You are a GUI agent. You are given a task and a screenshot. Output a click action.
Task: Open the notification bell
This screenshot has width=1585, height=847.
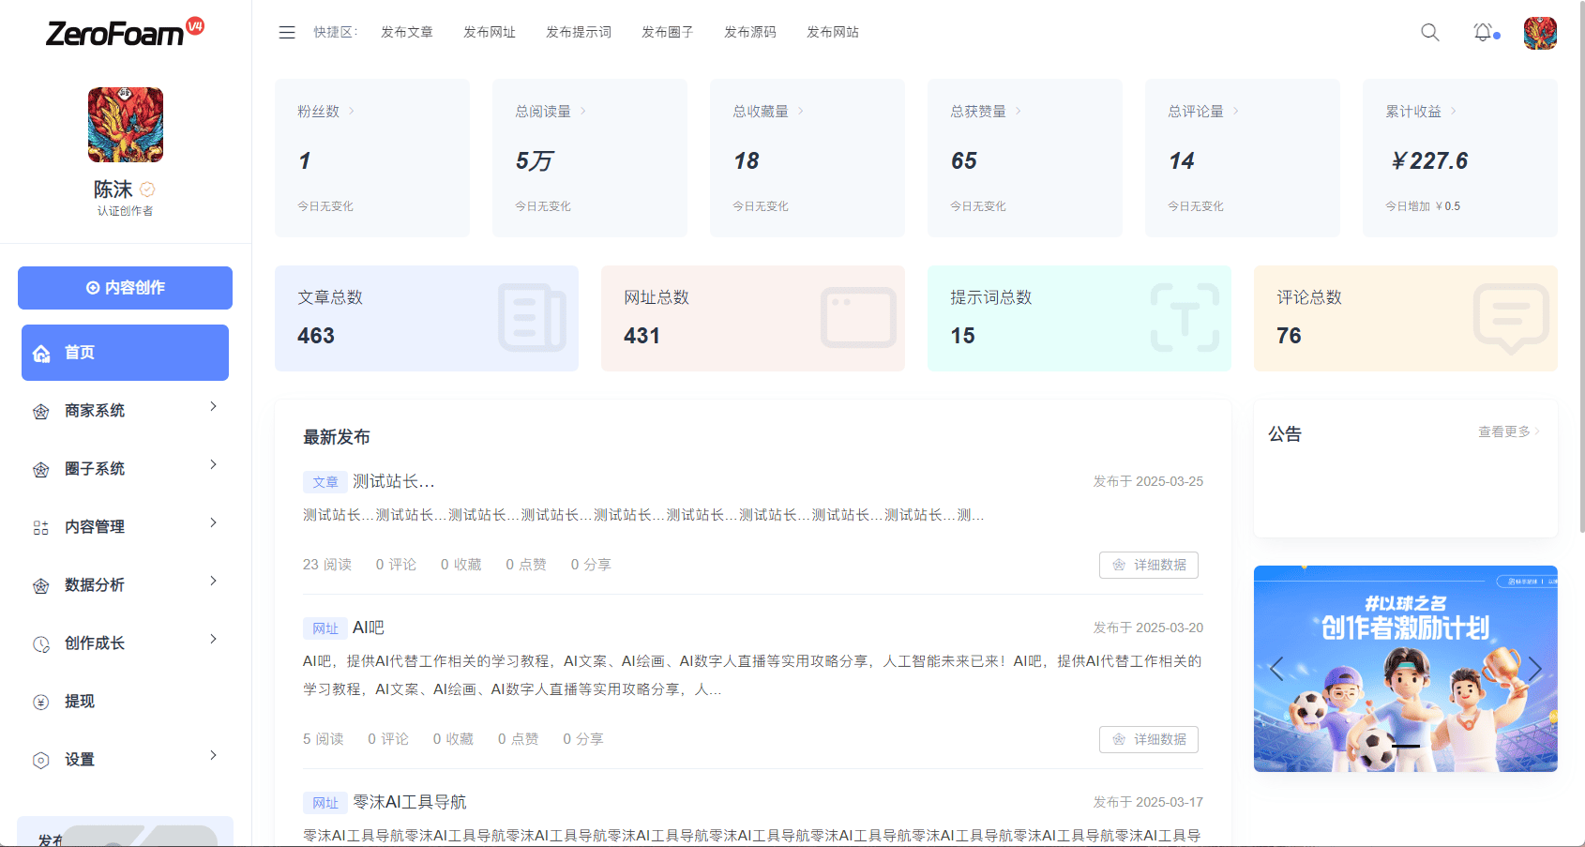click(1483, 32)
